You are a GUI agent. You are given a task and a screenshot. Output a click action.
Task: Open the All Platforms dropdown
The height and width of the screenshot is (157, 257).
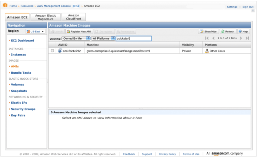pos(103,38)
